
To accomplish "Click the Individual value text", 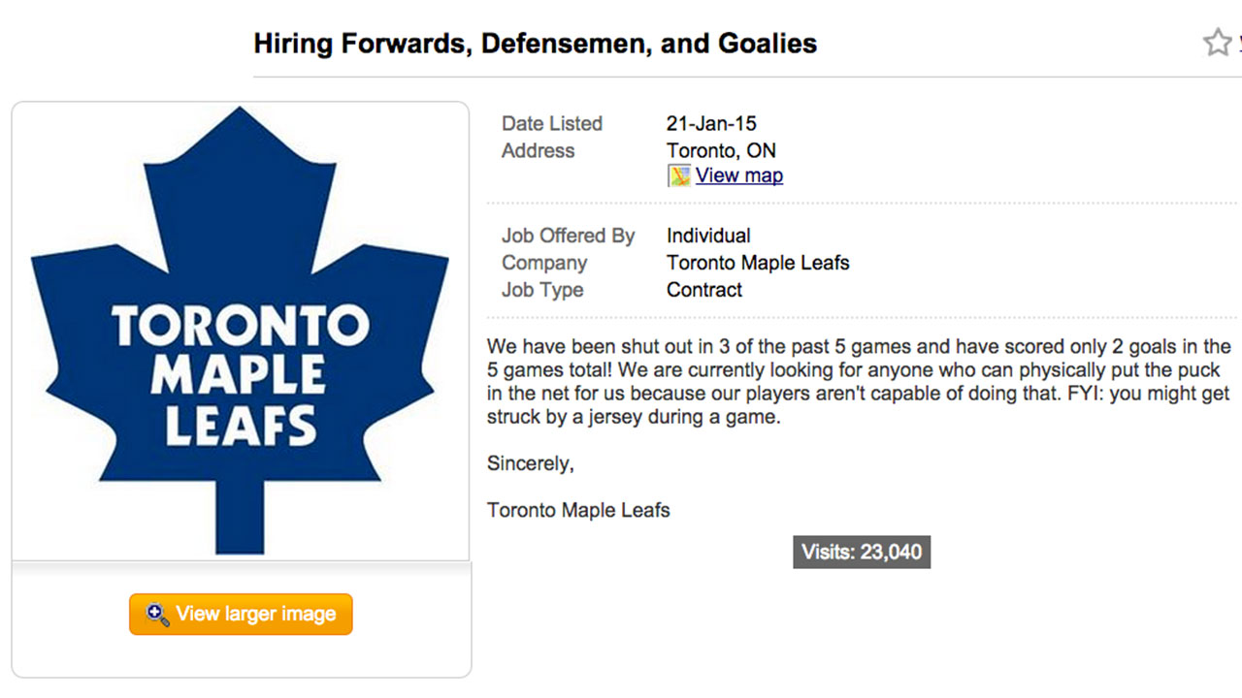I will (x=708, y=236).
